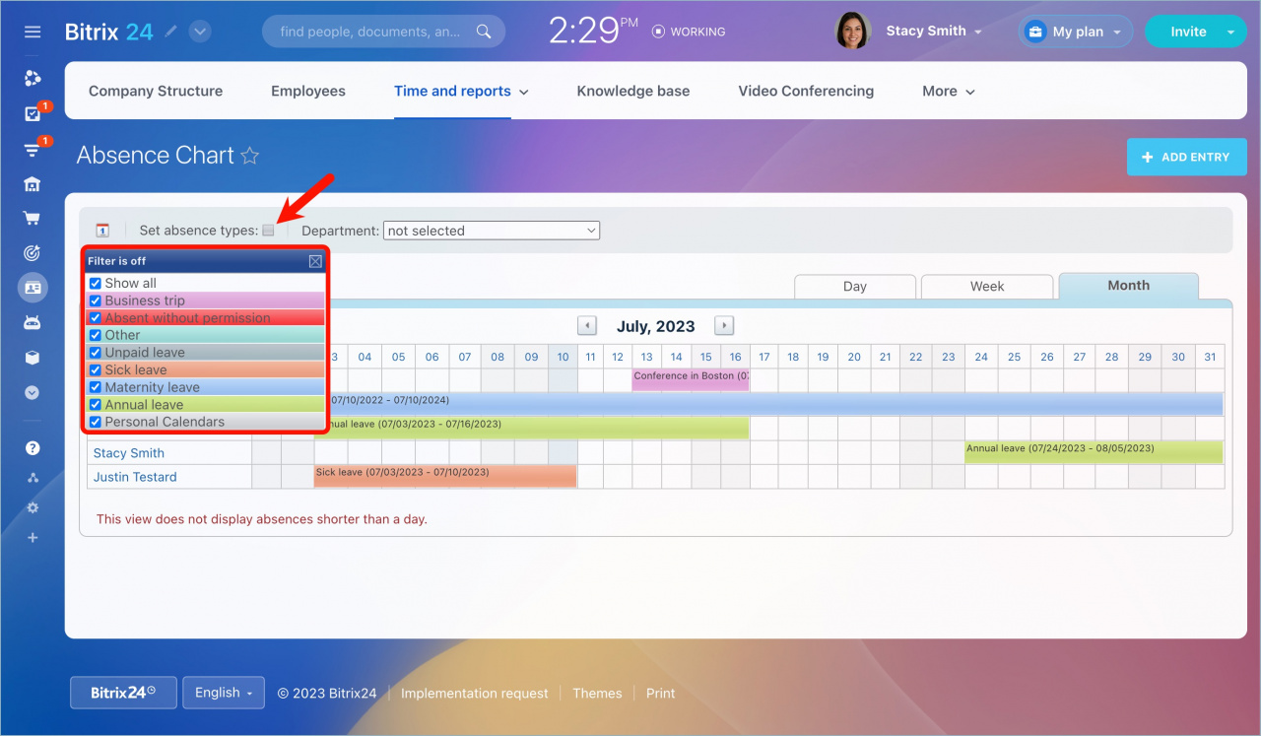Click Annual leave 07/24/2023 bar
This screenshot has width=1261, height=736.
(x=1094, y=452)
